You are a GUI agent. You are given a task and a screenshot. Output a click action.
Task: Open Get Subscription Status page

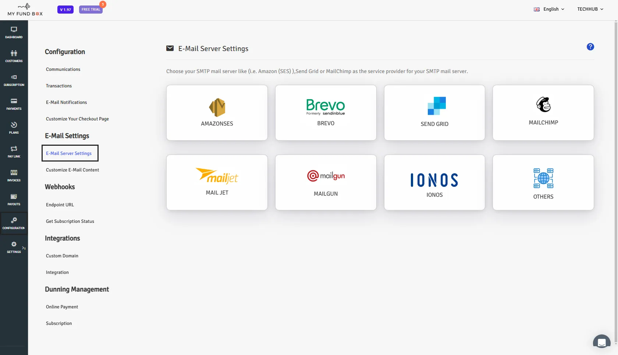click(70, 221)
